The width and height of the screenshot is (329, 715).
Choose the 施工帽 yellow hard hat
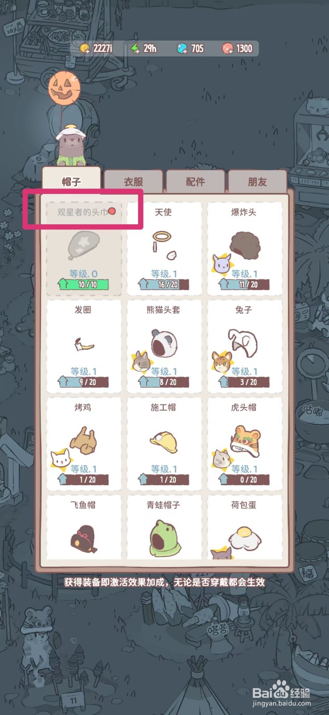[164, 442]
